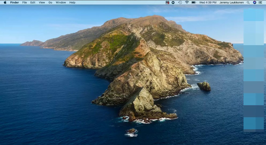Select the Window menu

click(61, 2)
